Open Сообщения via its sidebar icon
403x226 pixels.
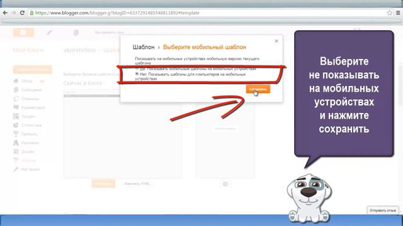[16, 90]
